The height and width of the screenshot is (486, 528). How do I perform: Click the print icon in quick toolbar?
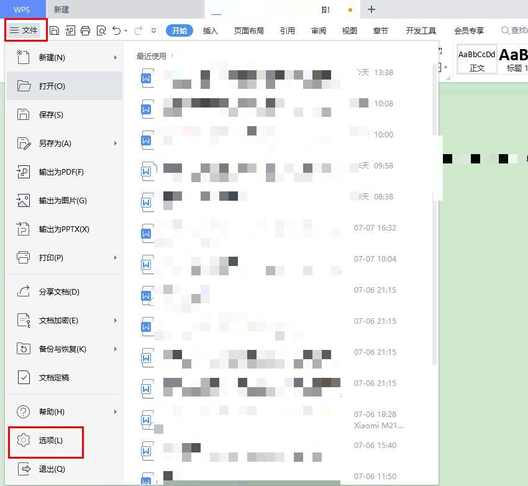pyautogui.click(x=86, y=30)
